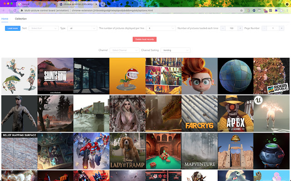The width and height of the screenshot is (291, 181).
Task: Bookmark this page with star icon
Action: [241, 10]
